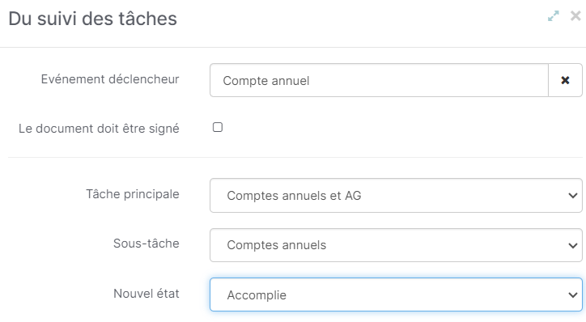This screenshot has height=322, width=586.
Task: Open the Sous-tâche dropdown
Action: click(x=396, y=245)
